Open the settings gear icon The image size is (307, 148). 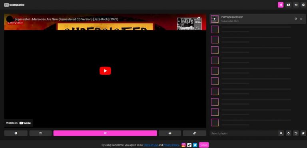click(303, 5)
